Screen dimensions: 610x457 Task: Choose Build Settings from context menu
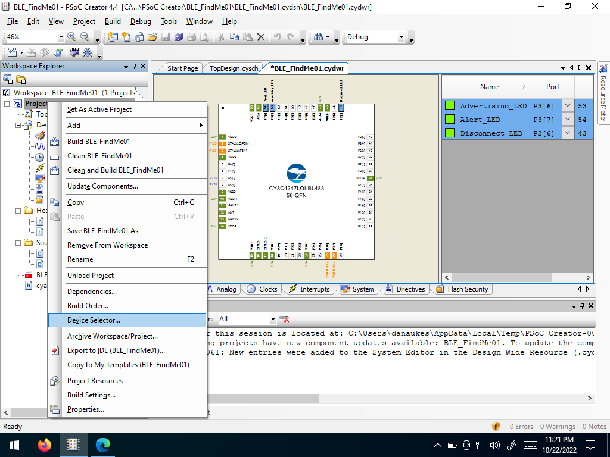127,395
